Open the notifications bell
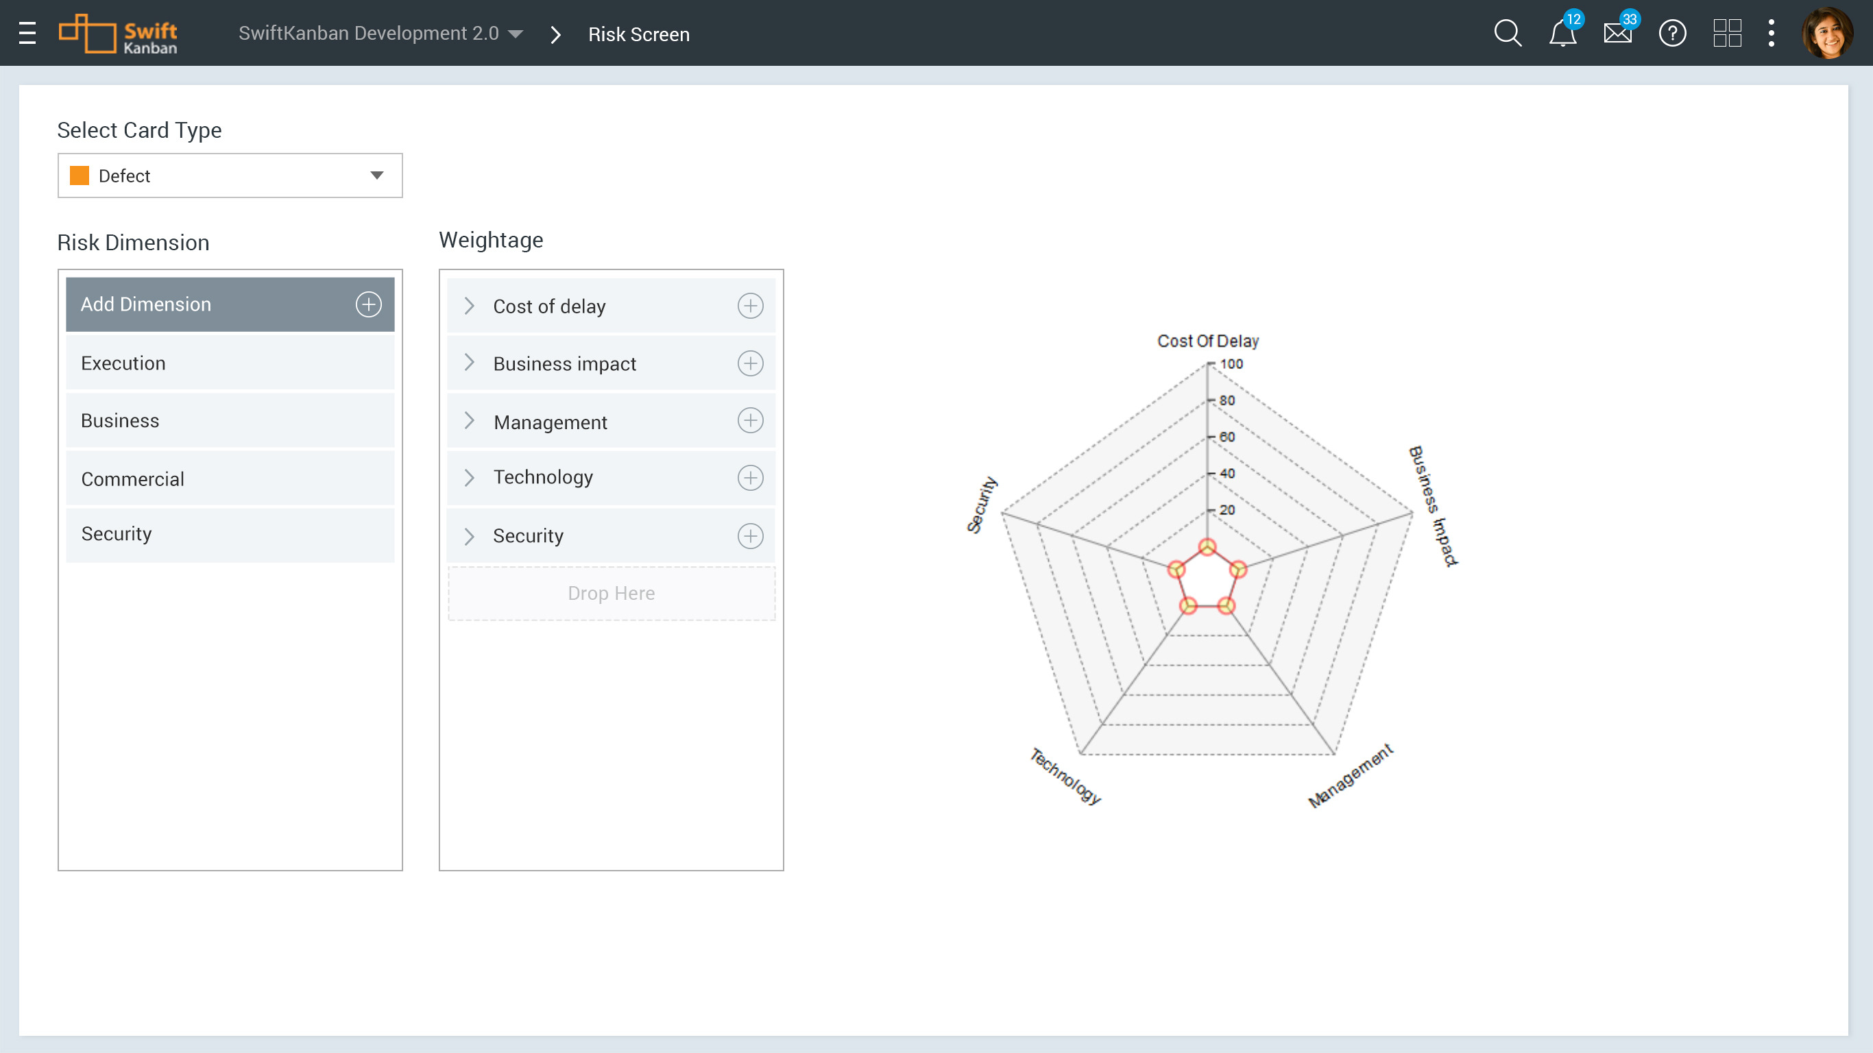Screen dimensions: 1873x1053 (1562, 34)
